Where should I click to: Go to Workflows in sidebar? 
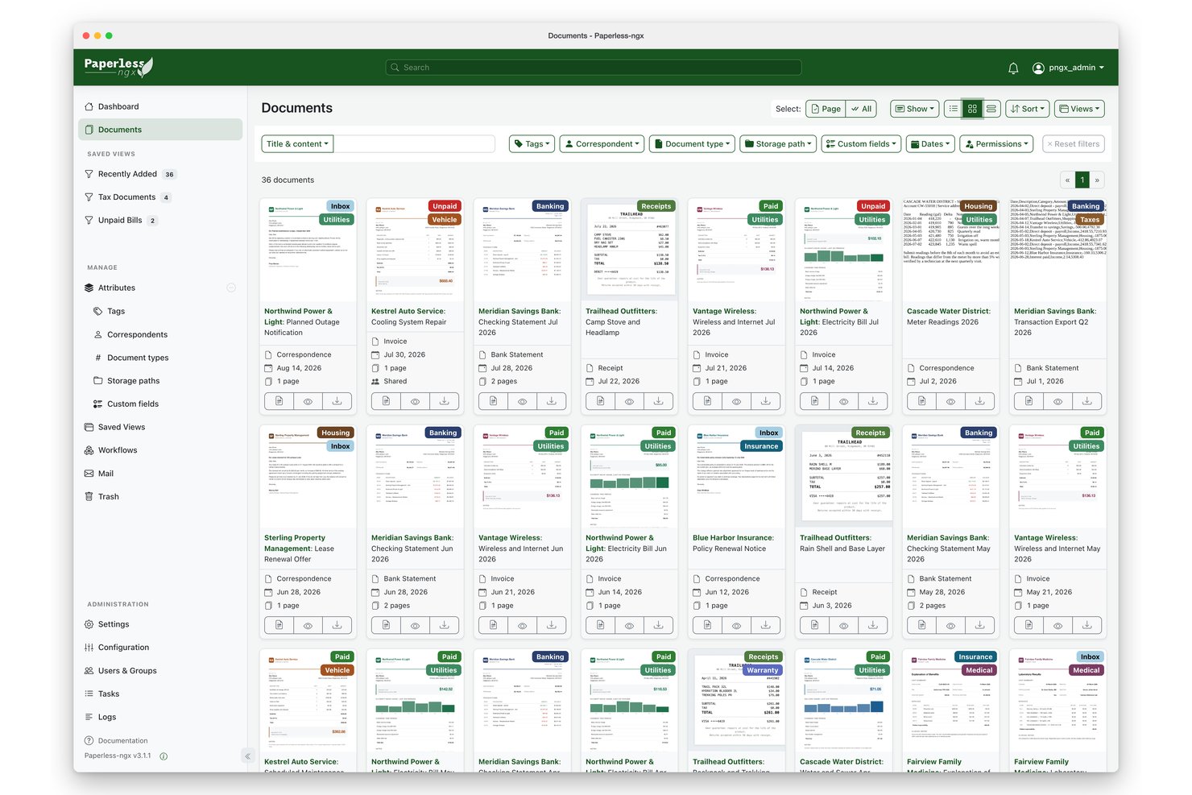pyautogui.click(x=160, y=450)
